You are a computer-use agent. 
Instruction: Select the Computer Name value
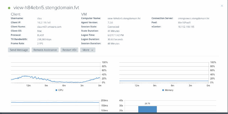point(124,19)
